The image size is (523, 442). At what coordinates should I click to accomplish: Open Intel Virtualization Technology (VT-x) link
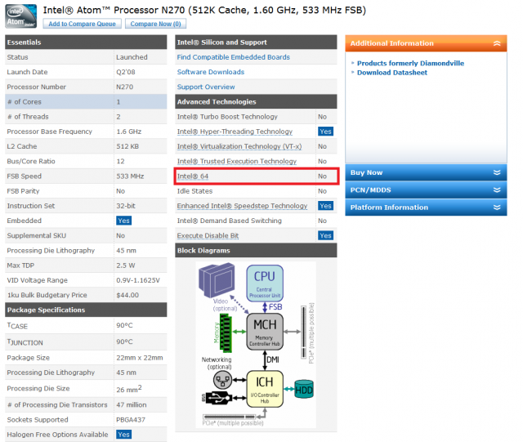click(239, 146)
